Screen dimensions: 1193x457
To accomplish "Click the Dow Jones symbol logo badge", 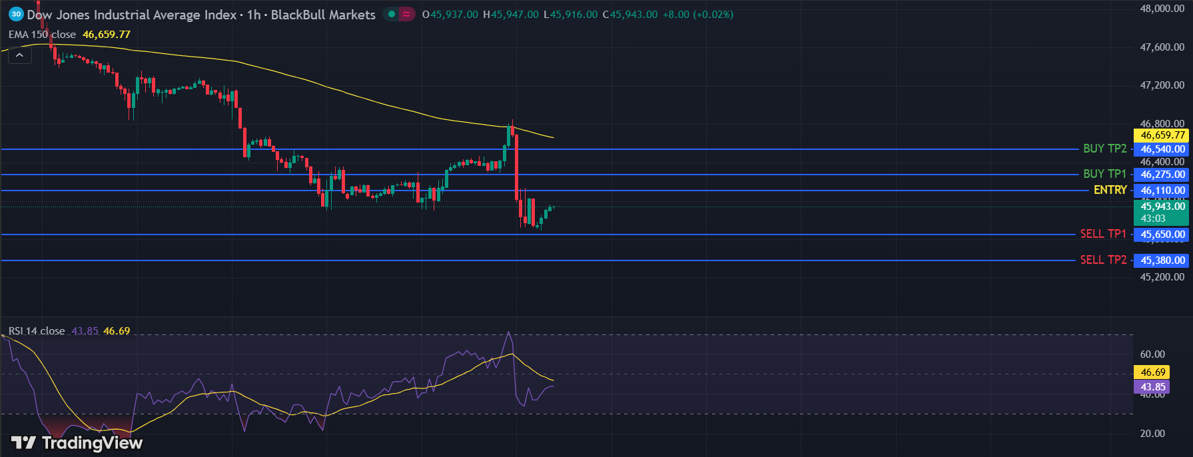I will pos(16,14).
